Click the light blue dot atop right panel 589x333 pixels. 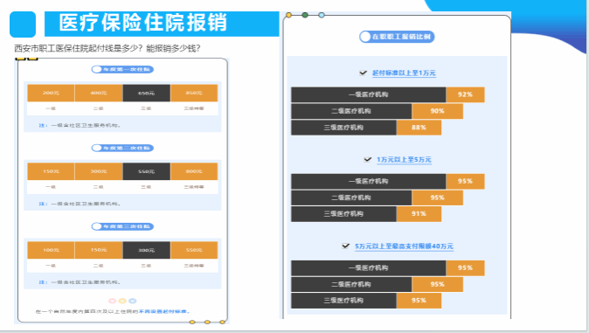tap(322, 15)
